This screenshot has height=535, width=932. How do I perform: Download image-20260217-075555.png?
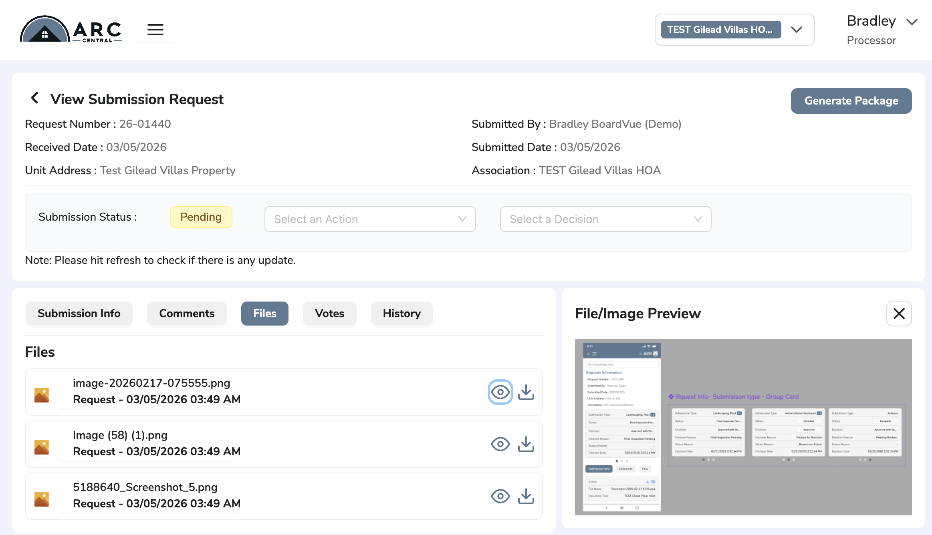pyautogui.click(x=526, y=392)
